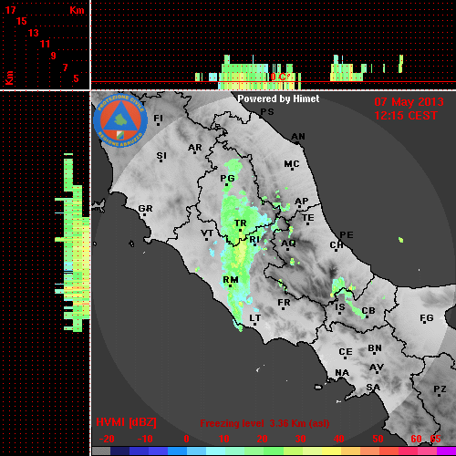The width and height of the screenshot is (456, 456).
Task: Select the FG city marker
Action: tap(425, 322)
